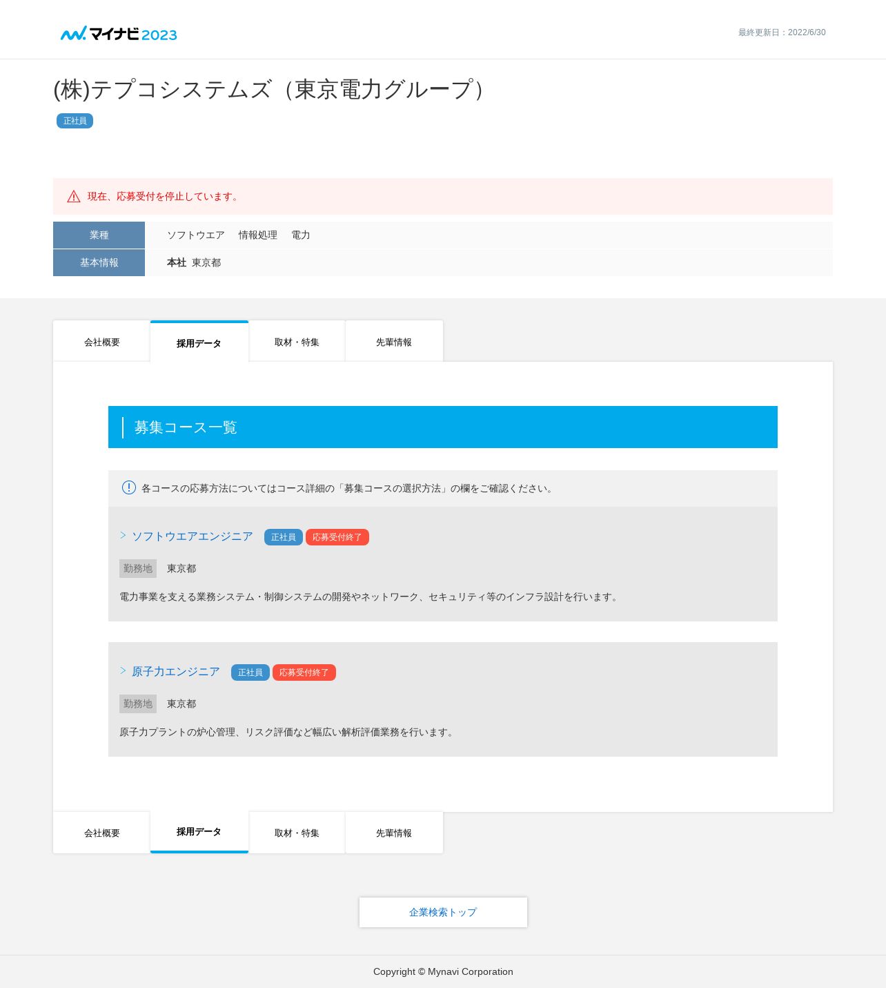Click 正社員 badge beside ソフトウエアエンジニア

pos(284,537)
